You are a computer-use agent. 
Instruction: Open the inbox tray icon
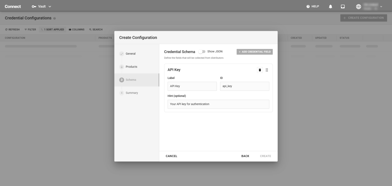click(x=343, y=7)
